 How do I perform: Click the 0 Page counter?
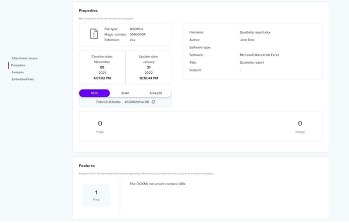coord(100,127)
